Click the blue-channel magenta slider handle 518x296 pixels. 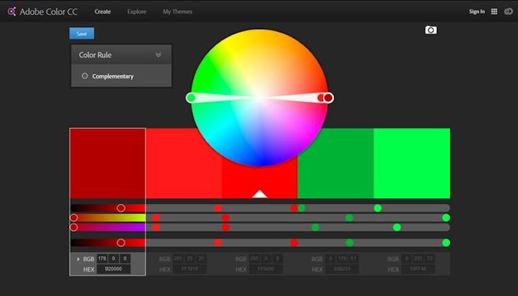coord(74,227)
